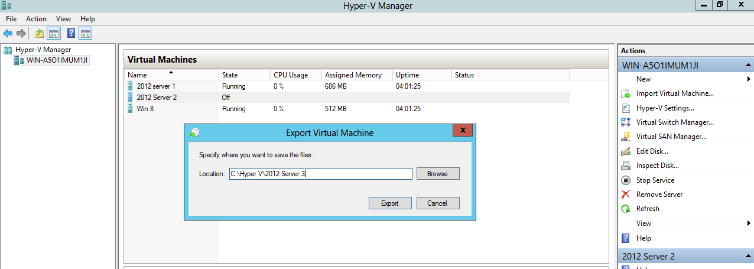Click the VM icon of Win 8
The image size is (754, 269).
point(131,108)
